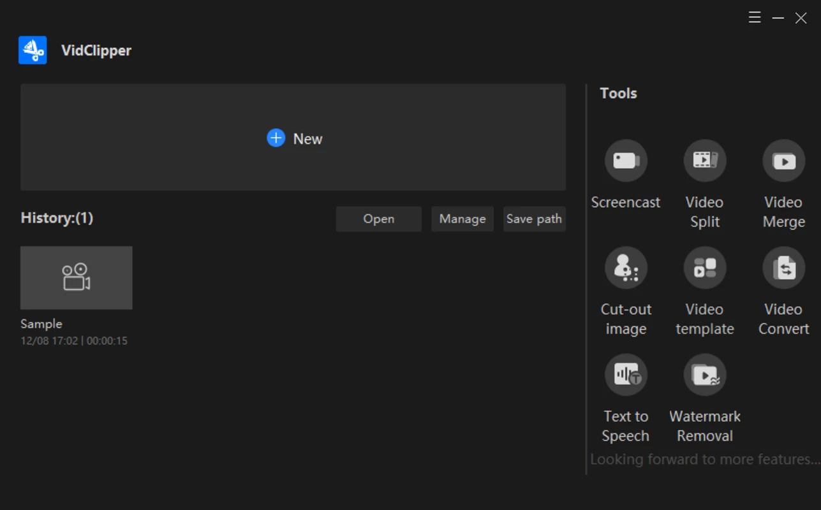Click the Video Merge label
Screen dimensions: 821x510
(x=784, y=212)
